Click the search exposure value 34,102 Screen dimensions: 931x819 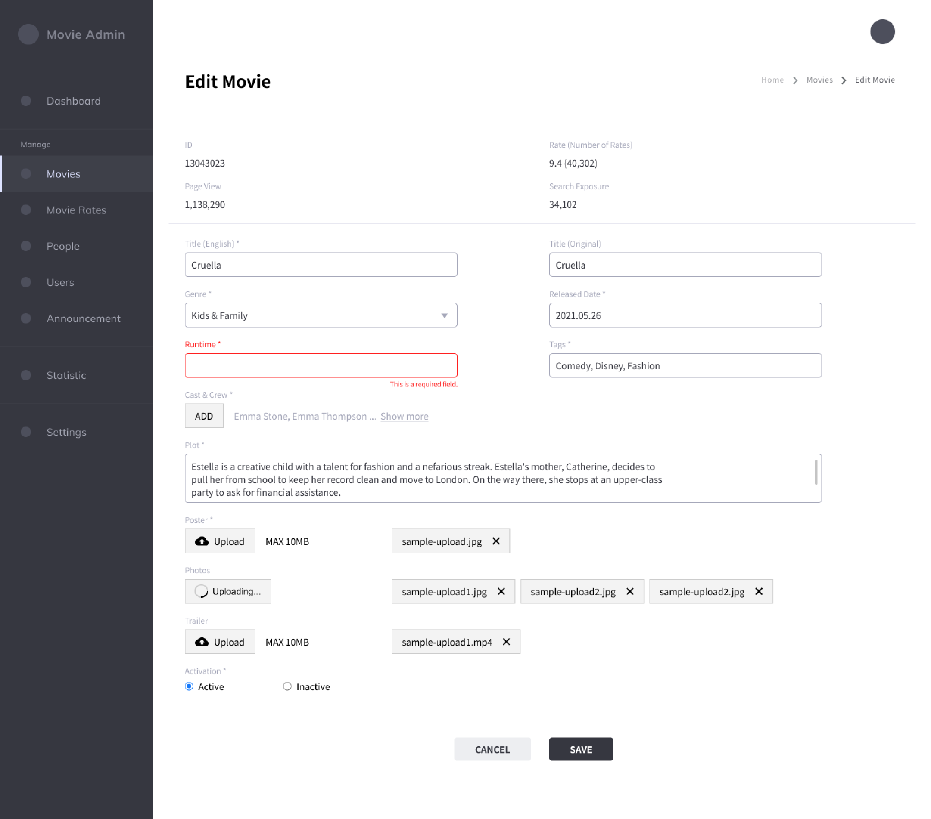[563, 204]
